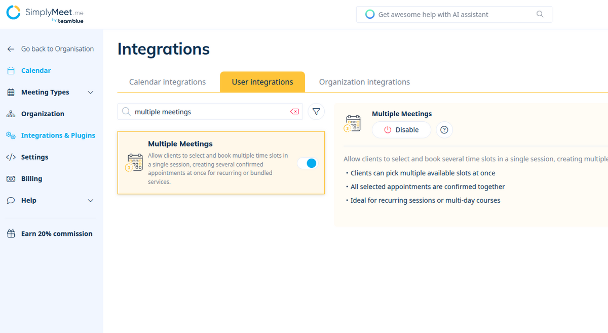Toggle off the Multiple Meetings switch
This screenshot has height=333, width=608.
pyautogui.click(x=308, y=163)
